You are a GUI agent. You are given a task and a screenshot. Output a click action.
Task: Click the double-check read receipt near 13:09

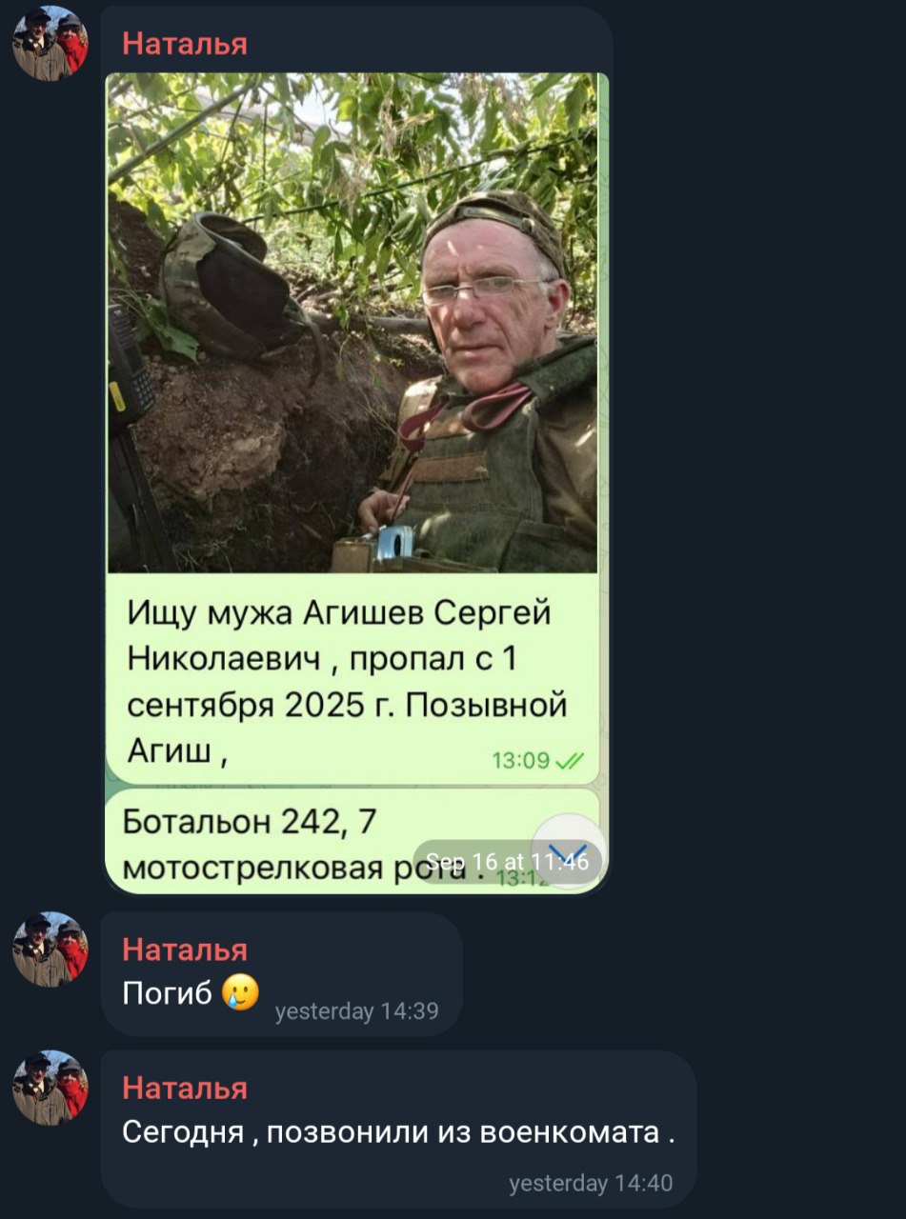(570, 760)
